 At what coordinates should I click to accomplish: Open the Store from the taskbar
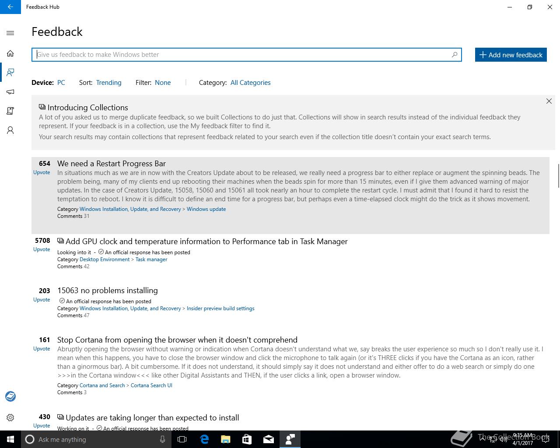tap(247, 439)
